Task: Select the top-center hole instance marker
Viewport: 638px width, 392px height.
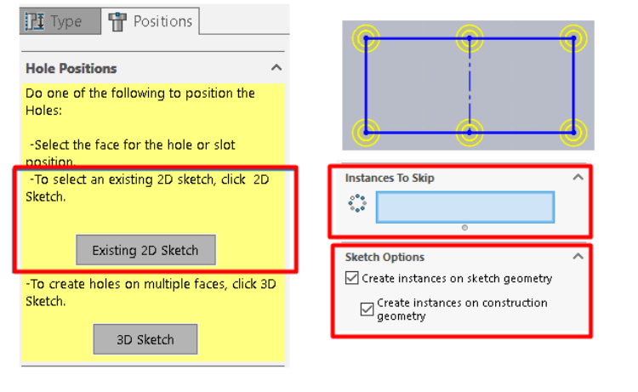Action: point(470,37)
